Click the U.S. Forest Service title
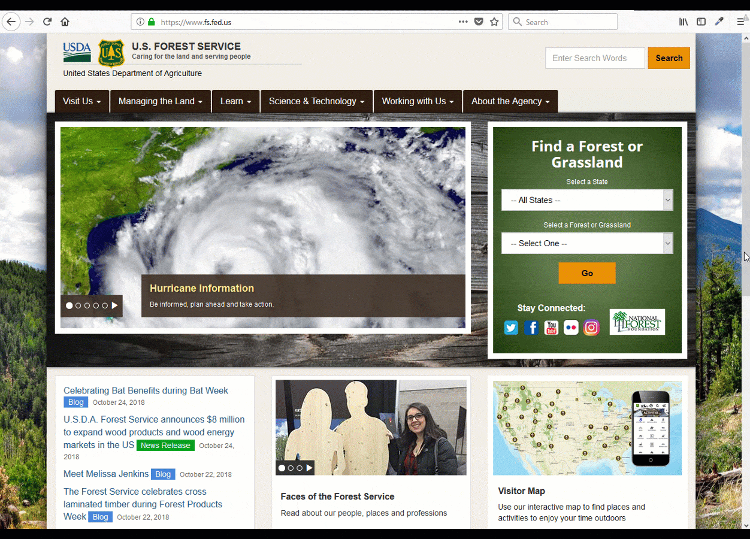 (186, 46)
